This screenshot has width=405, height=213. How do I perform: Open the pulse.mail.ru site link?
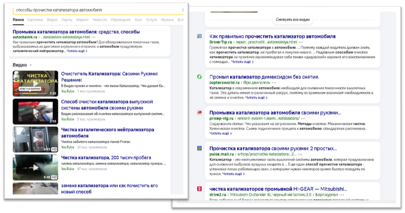(221, 154)
